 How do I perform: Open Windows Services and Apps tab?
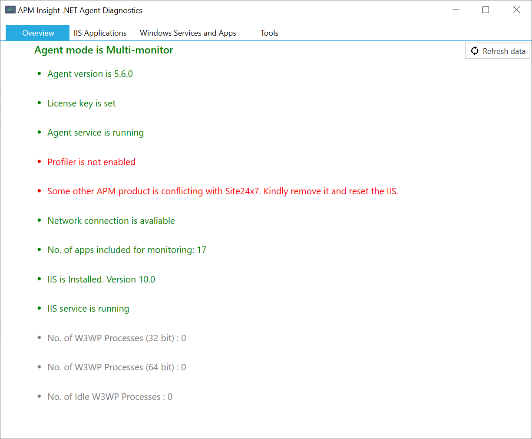click(x=188, y=33)
